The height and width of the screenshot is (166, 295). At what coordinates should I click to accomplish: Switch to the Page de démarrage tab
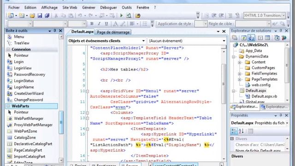113,32
